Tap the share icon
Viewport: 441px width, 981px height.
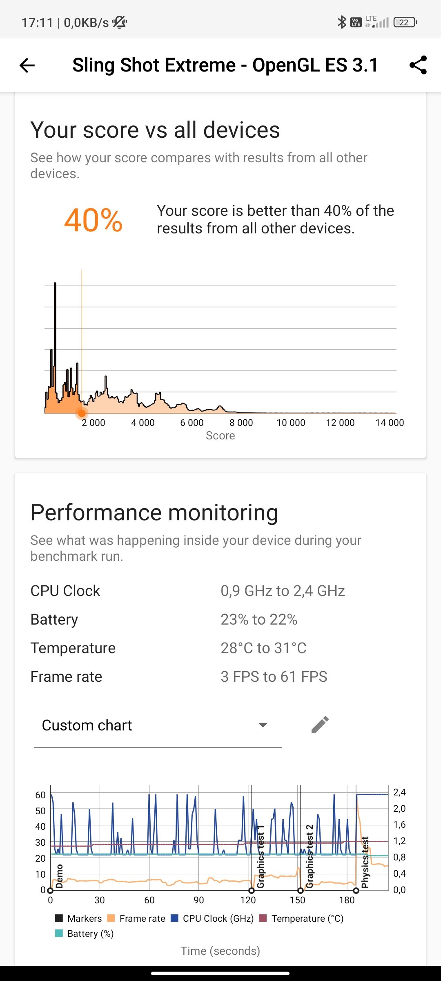[418, 65]
